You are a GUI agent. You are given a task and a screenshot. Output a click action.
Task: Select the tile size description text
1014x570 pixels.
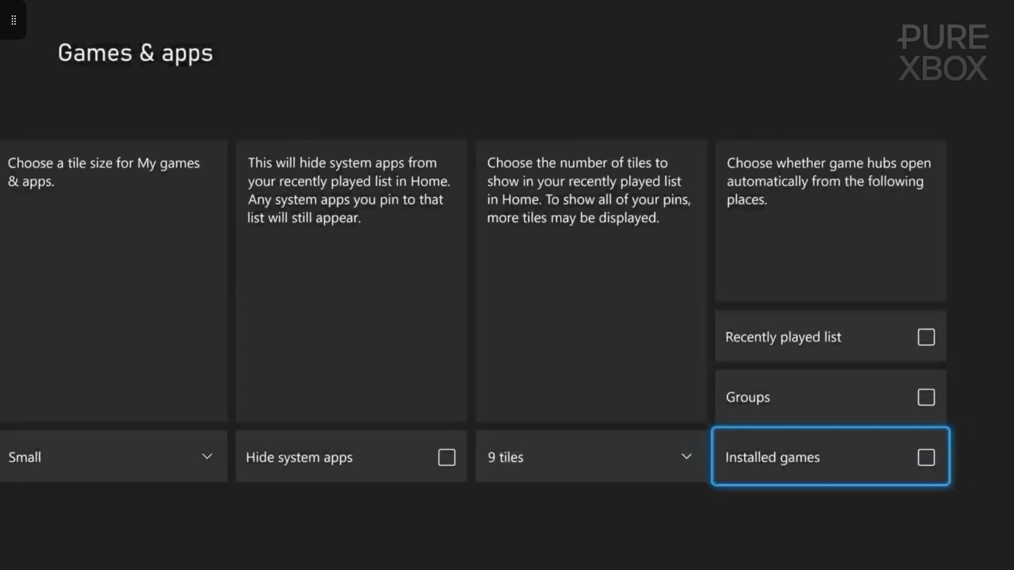point(104,172)
